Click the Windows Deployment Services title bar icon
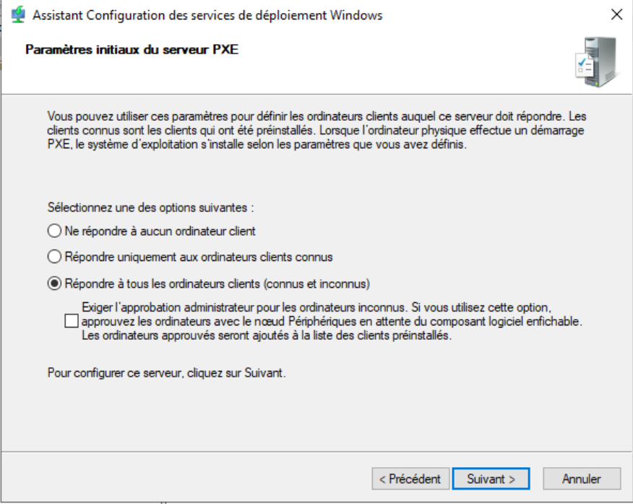 [x=18, y=14]
